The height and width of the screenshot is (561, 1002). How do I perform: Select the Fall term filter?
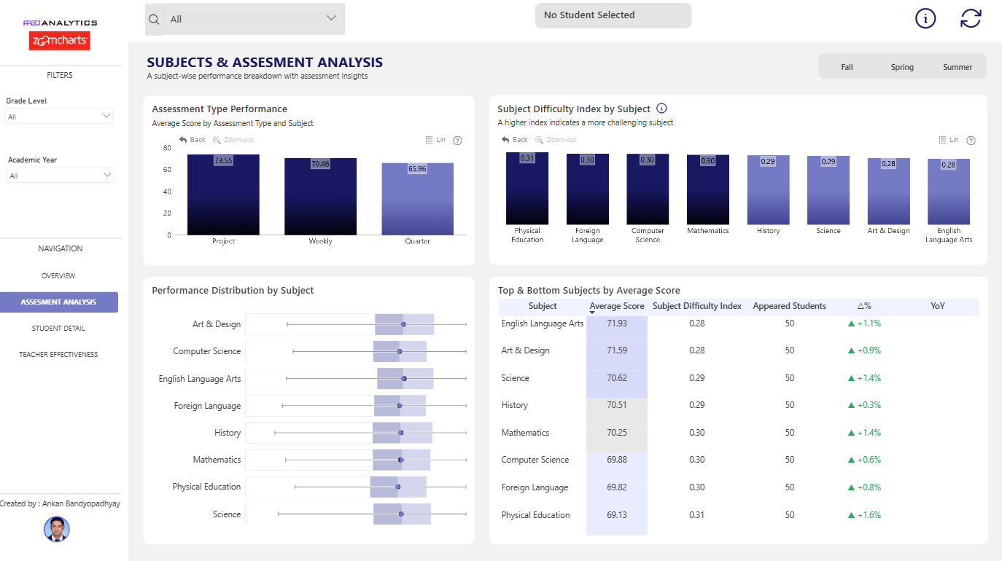point(847,67)
